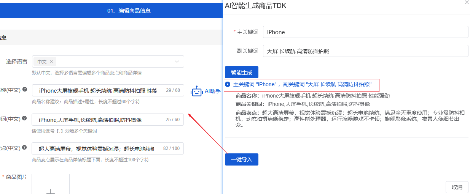
Task: Click the AI助手 robot icon
Action: [196, 91]
